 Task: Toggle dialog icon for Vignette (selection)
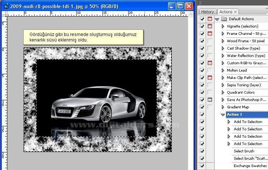tap(210, 26)
